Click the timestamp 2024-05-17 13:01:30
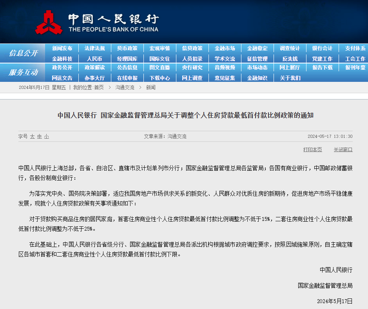 (x=330, y=136)
